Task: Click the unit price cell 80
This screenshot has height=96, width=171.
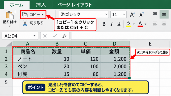Action: point(86,74)
